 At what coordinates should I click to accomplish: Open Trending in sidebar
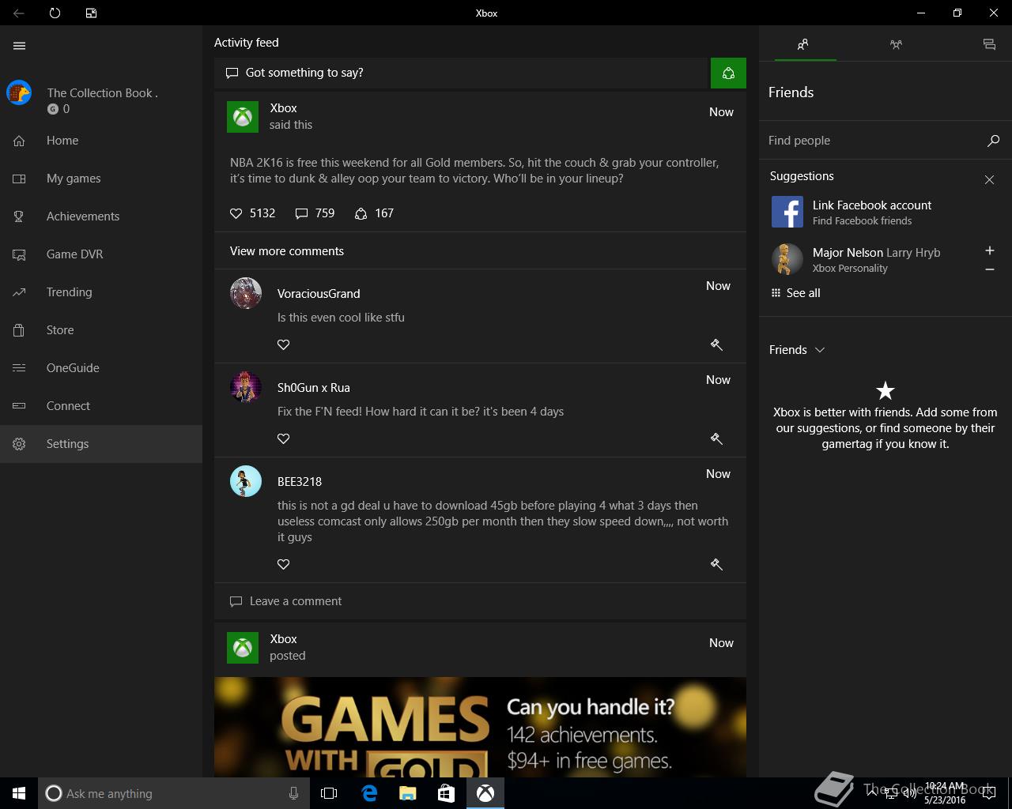101,292
